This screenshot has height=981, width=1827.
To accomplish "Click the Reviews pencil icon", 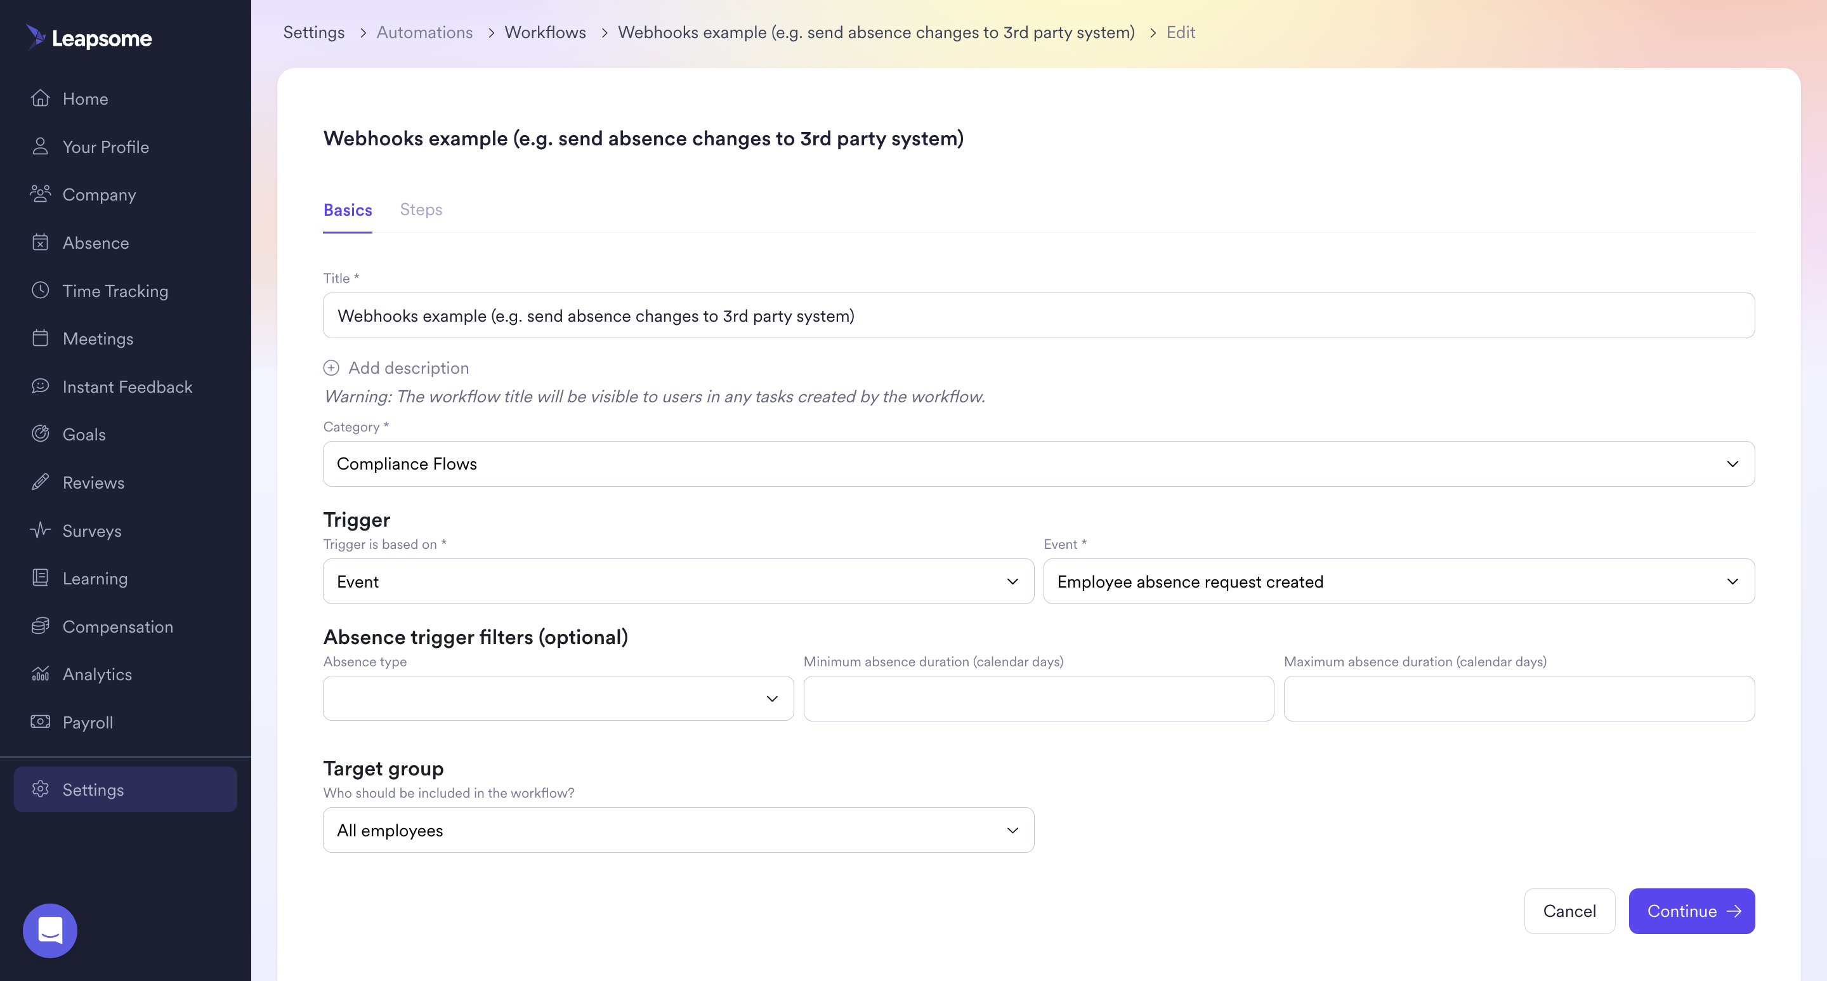I will [x=41, y=482].
